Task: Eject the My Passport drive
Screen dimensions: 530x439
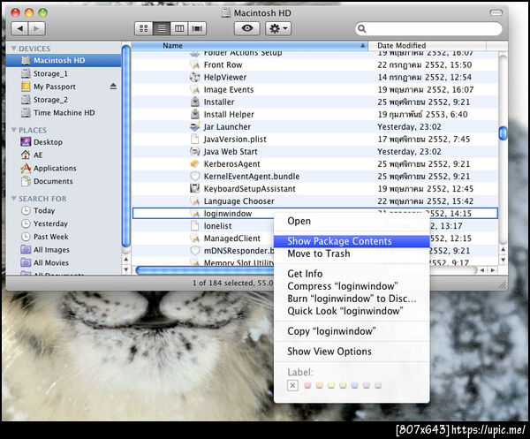Action: point(113,87)
